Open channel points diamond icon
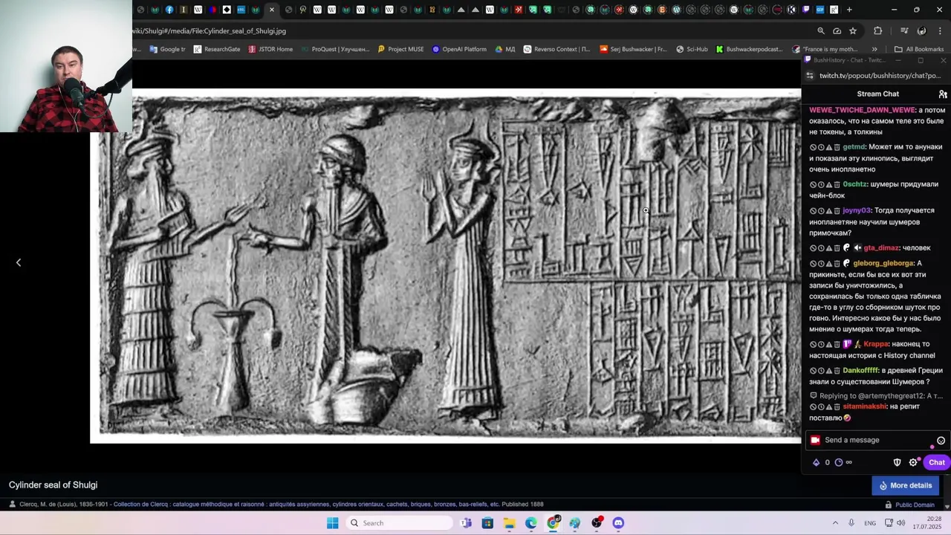951x535 pixels. click(817, 462)
